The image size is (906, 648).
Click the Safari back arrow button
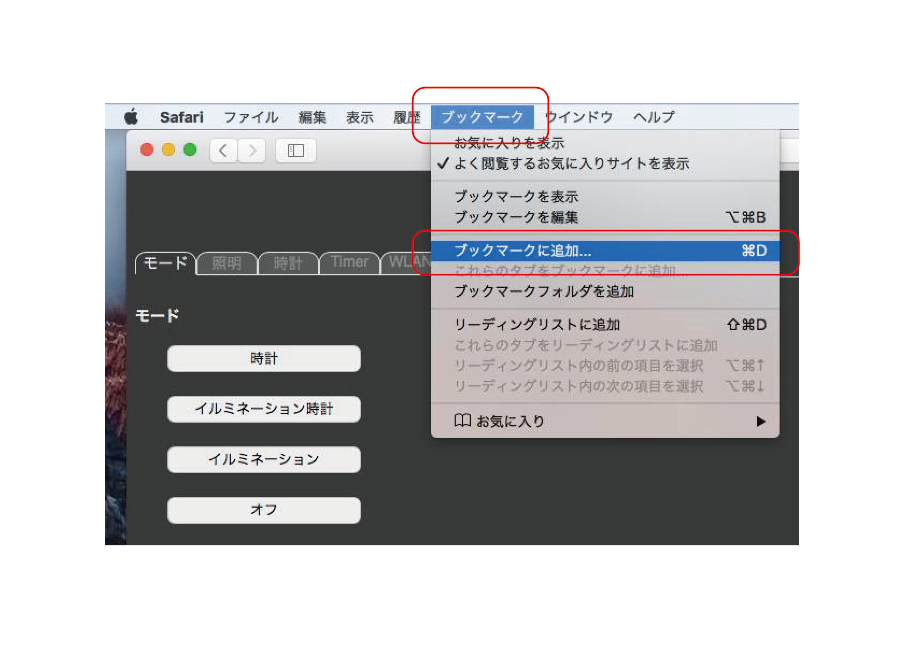(223, 151)
